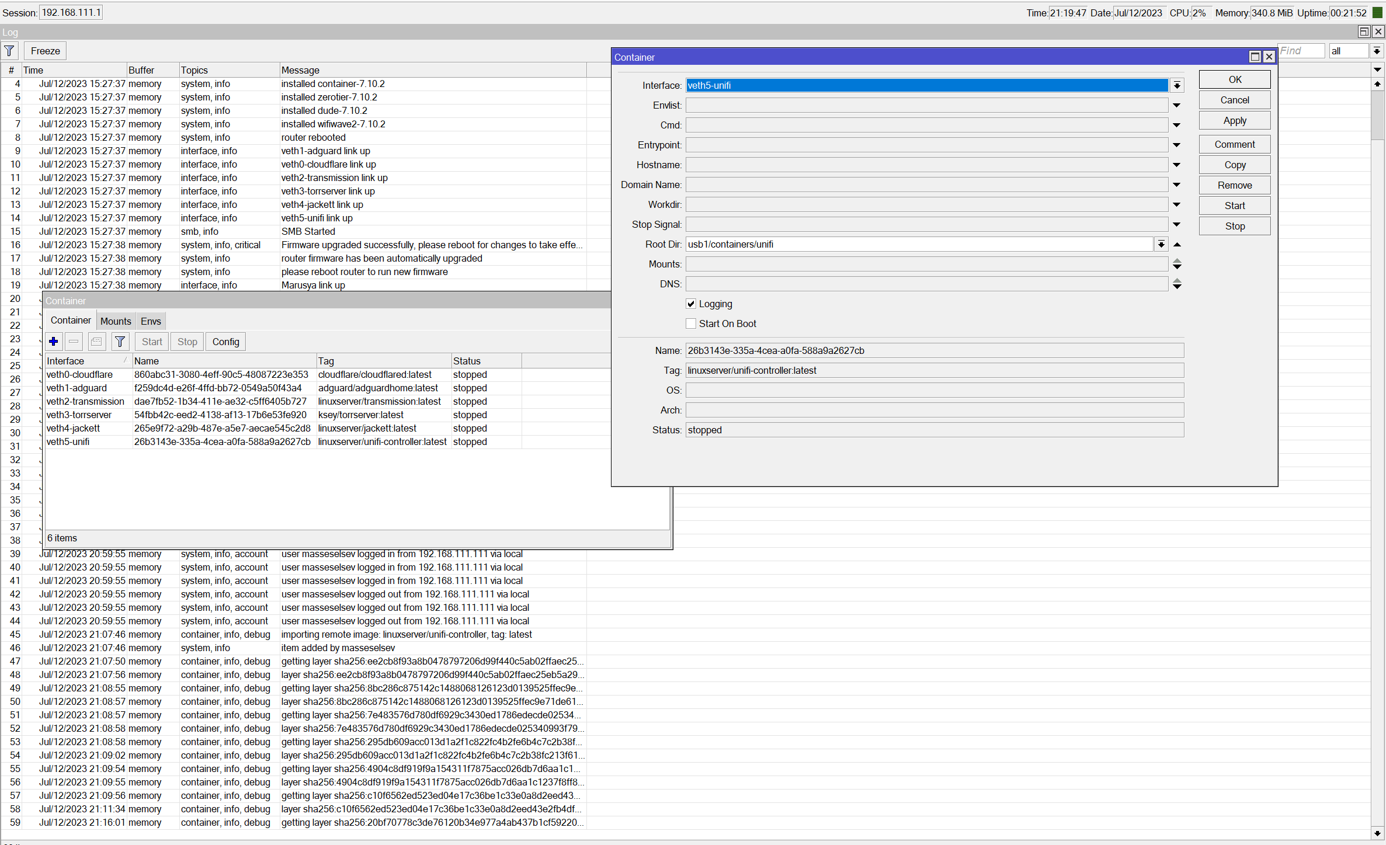This screenshot has width=1386, height=845.
Task: Open the Log window filter funnel icon
Action: [9, 51]
